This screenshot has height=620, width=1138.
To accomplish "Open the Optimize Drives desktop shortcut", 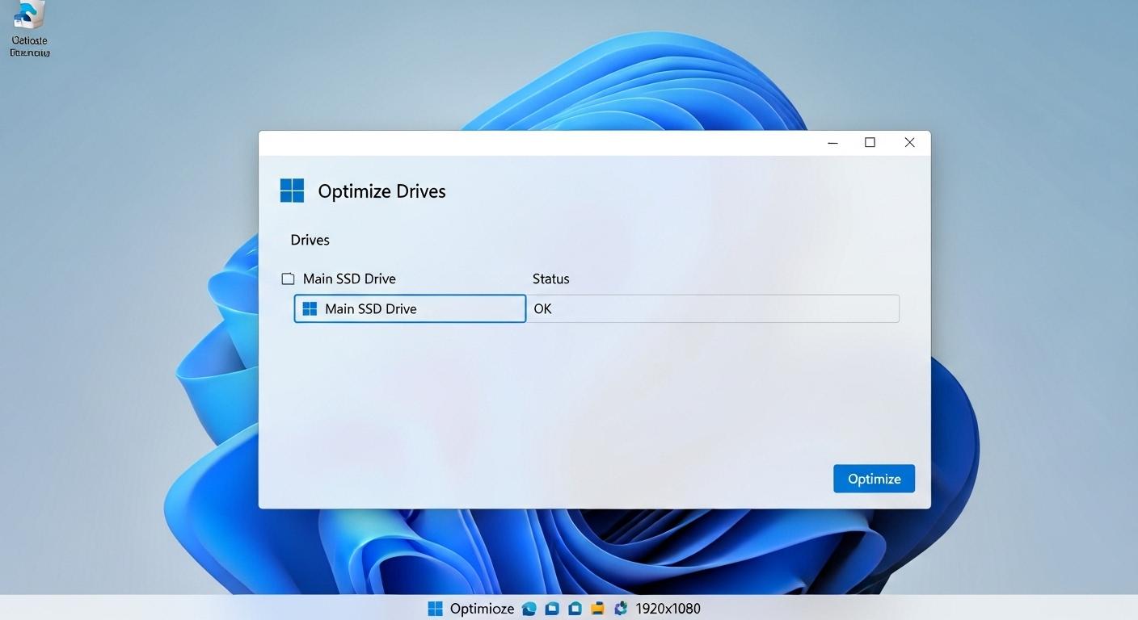I will pos(29,24).
